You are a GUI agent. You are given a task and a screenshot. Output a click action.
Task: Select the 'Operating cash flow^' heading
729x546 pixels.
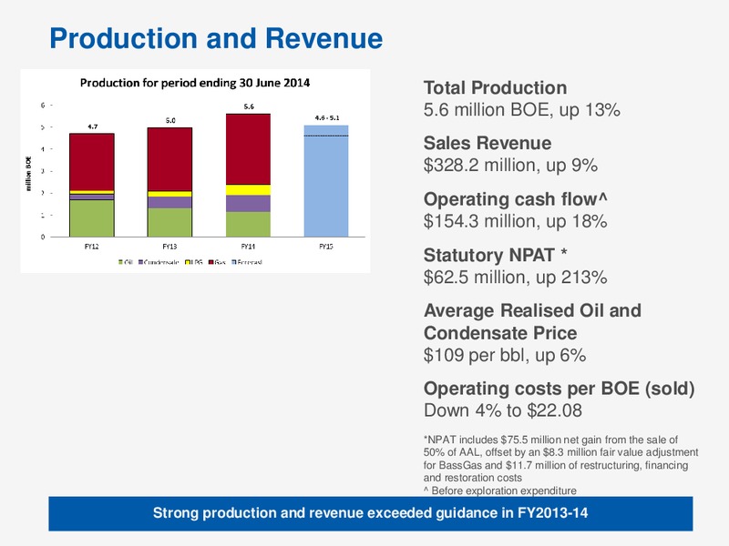coord(515,199)
